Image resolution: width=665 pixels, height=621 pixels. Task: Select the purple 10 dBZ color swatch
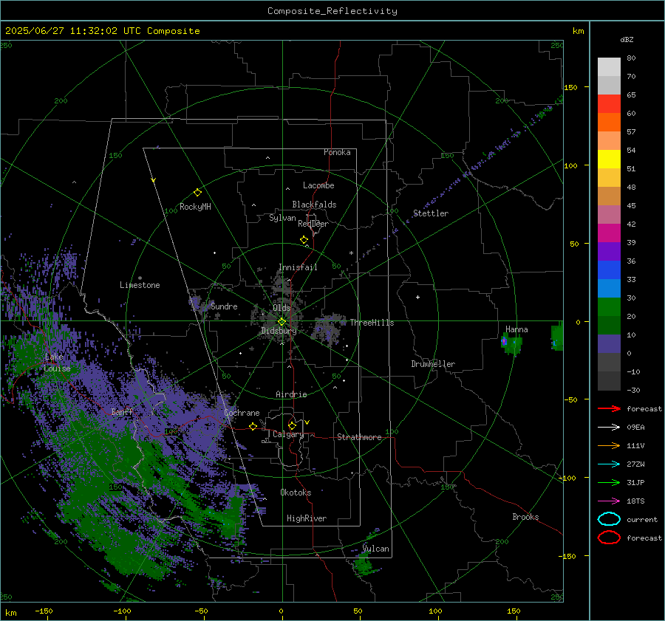pos(609,344)
